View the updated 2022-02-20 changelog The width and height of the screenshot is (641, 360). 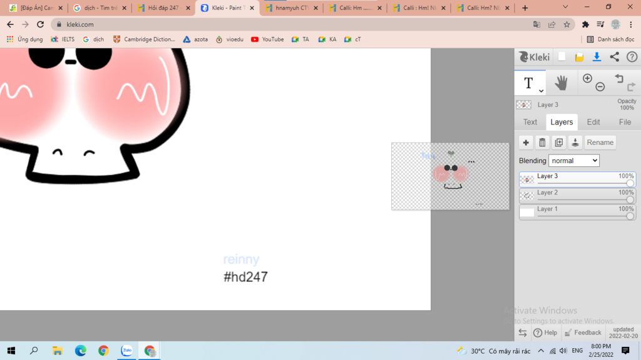[623, 332]
